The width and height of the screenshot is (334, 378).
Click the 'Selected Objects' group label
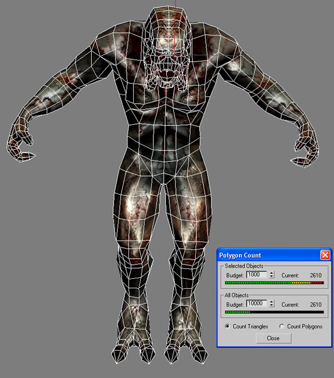[244, 266]
